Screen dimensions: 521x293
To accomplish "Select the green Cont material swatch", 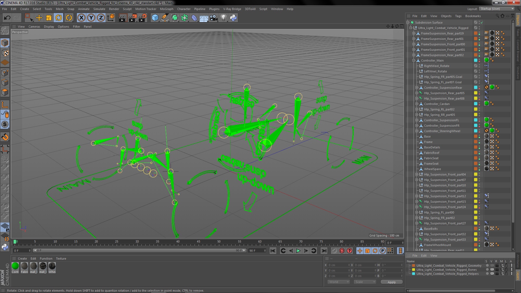I will [x=15, y=266].
